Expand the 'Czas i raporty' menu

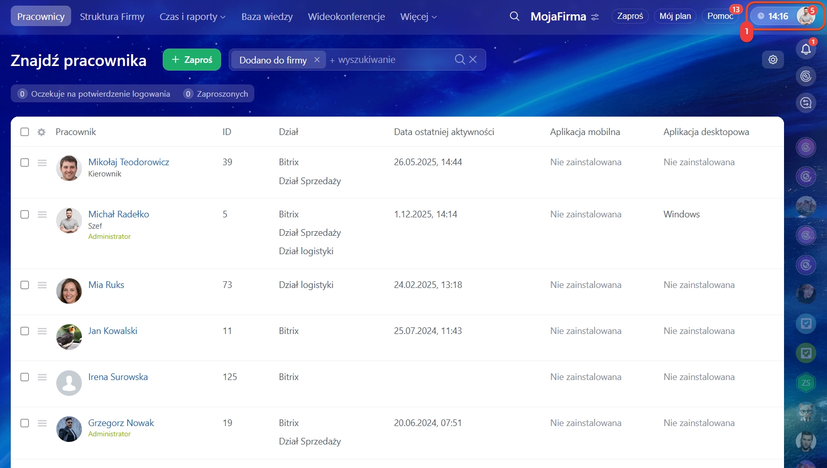tap(192, 17)
